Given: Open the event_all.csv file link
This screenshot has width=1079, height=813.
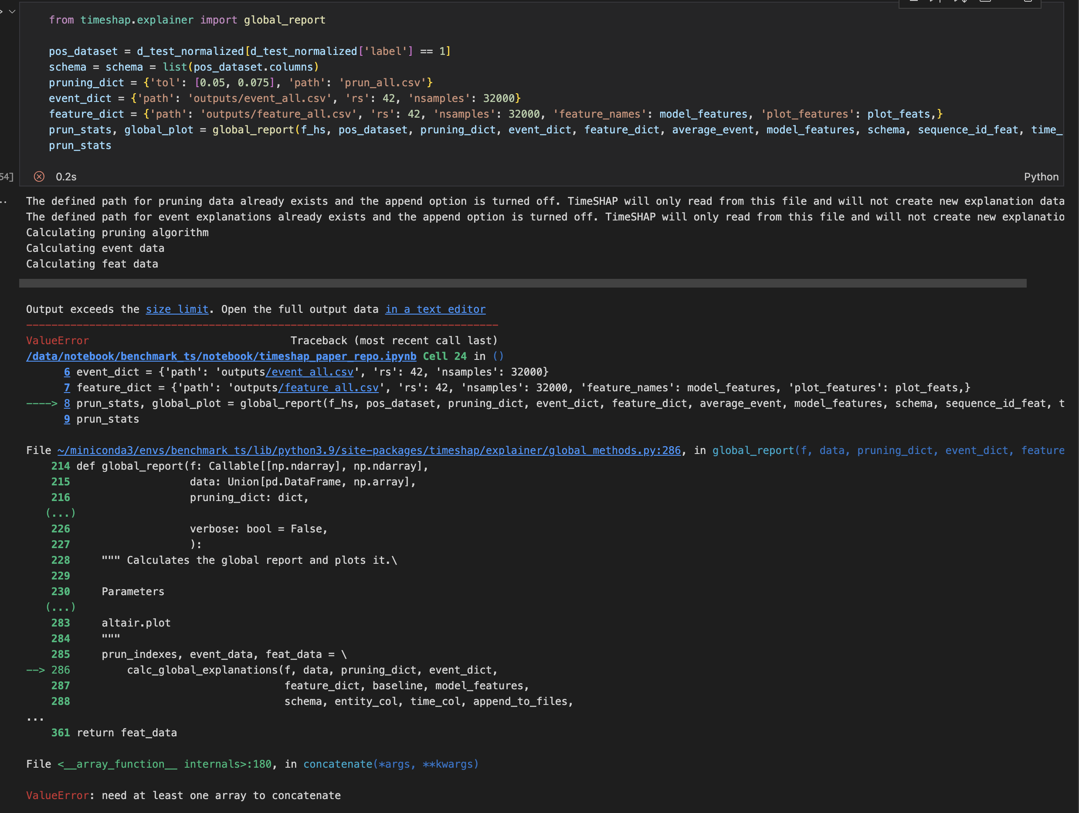Looking at the screenshot, I should tap(310, 372).
